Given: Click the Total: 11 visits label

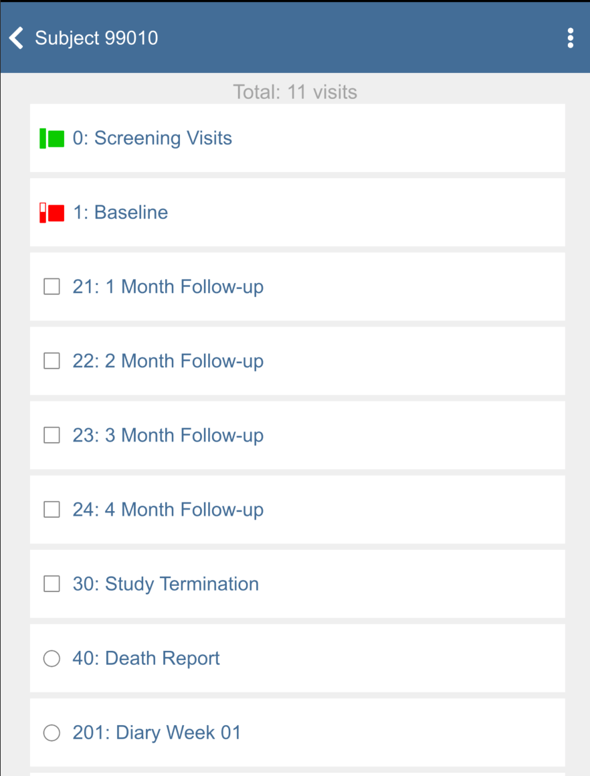Looking at the screenshot, I should (295, 92).
